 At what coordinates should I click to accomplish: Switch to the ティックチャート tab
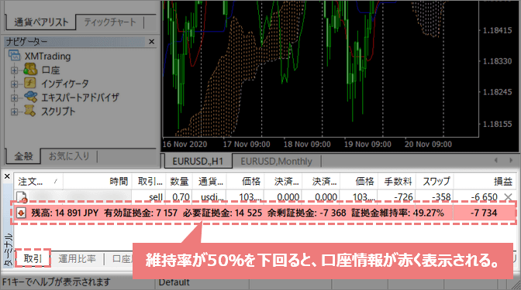tap(110, 22)
